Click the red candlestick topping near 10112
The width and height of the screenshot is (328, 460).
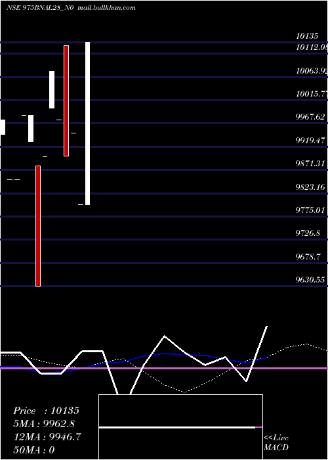pyautogui.click(x=66, y=101)
